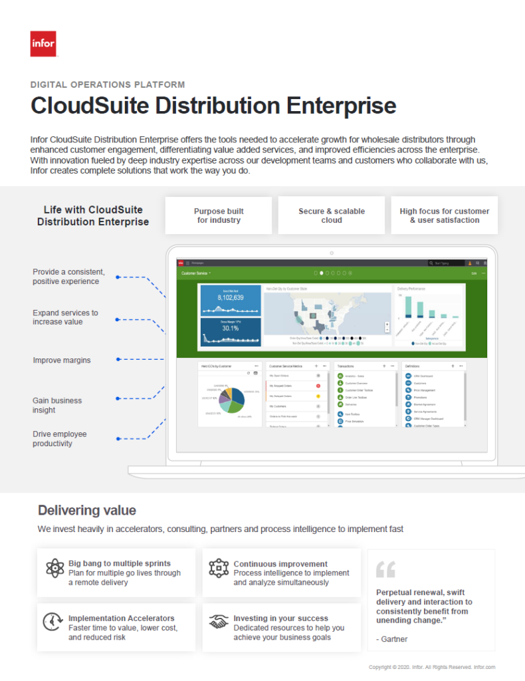This screenshot has width=525, height=681.
Task: Click the 8,102,639 KPI tile
Action: 231,300
